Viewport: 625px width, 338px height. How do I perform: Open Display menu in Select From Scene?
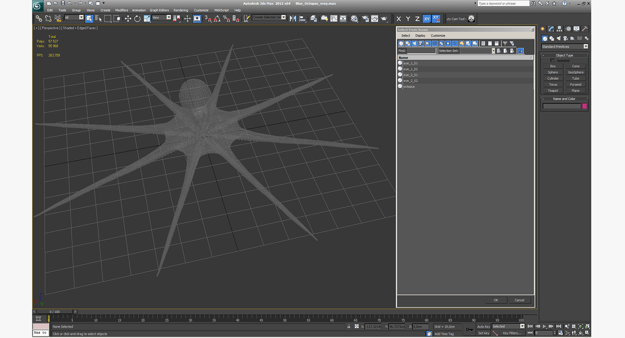pos(420,35)
